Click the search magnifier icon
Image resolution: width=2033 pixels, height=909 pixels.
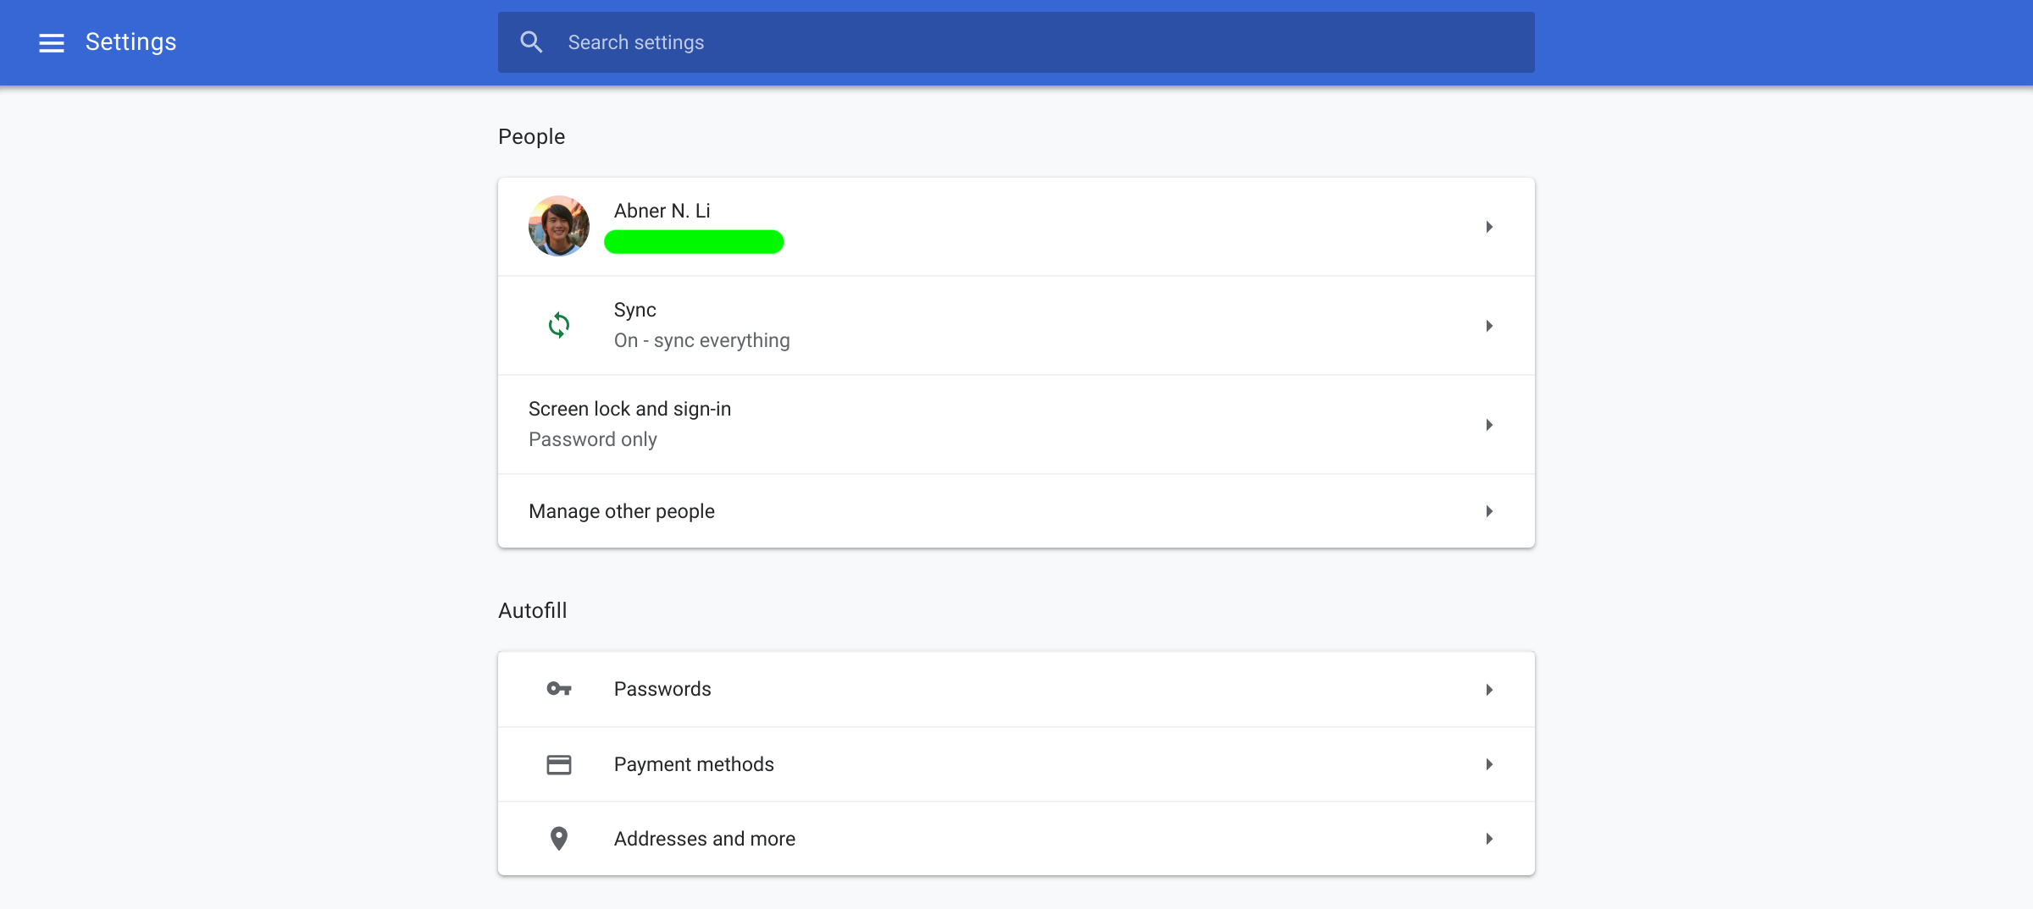coord(531,42)
